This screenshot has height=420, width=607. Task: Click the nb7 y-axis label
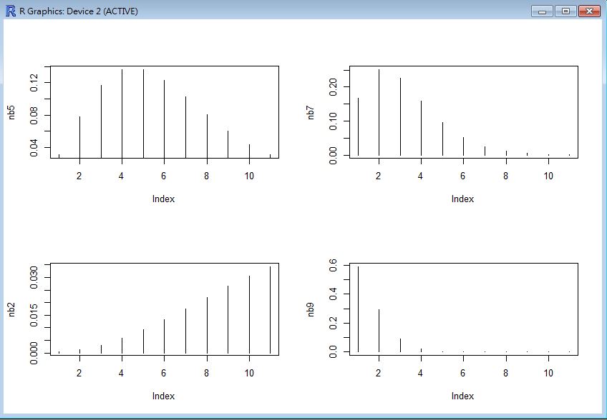pyautogui.click(x=311, y=112)
